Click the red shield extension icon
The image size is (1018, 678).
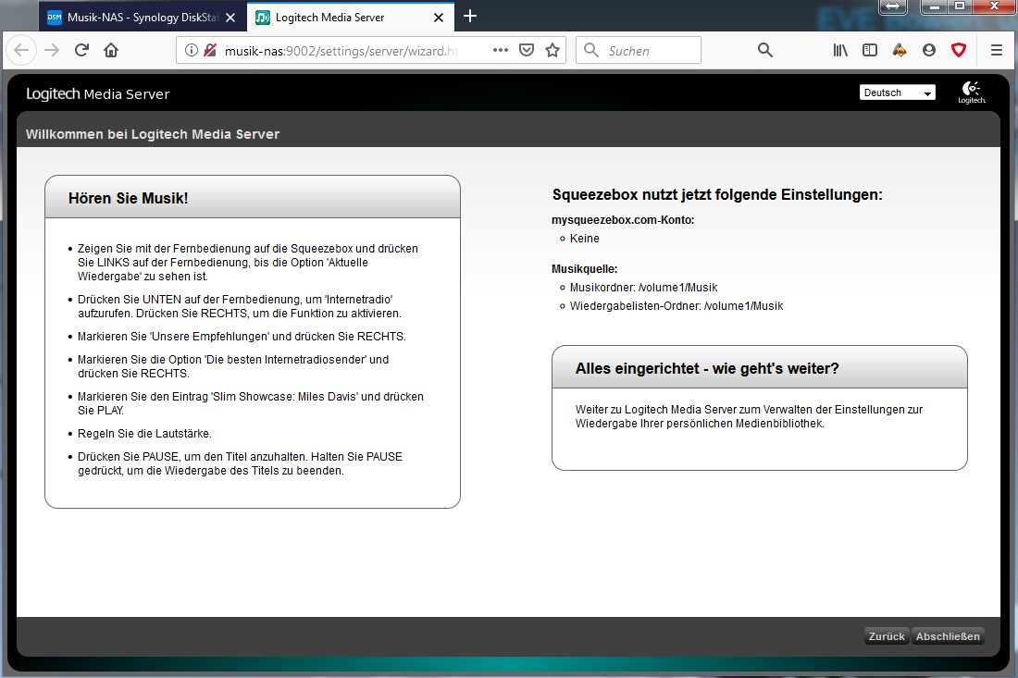959,50
